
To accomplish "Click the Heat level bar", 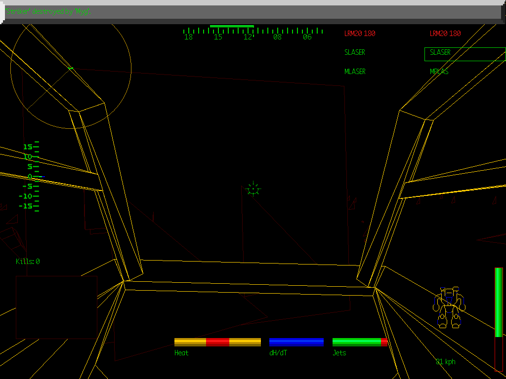I will pos(217,342).
